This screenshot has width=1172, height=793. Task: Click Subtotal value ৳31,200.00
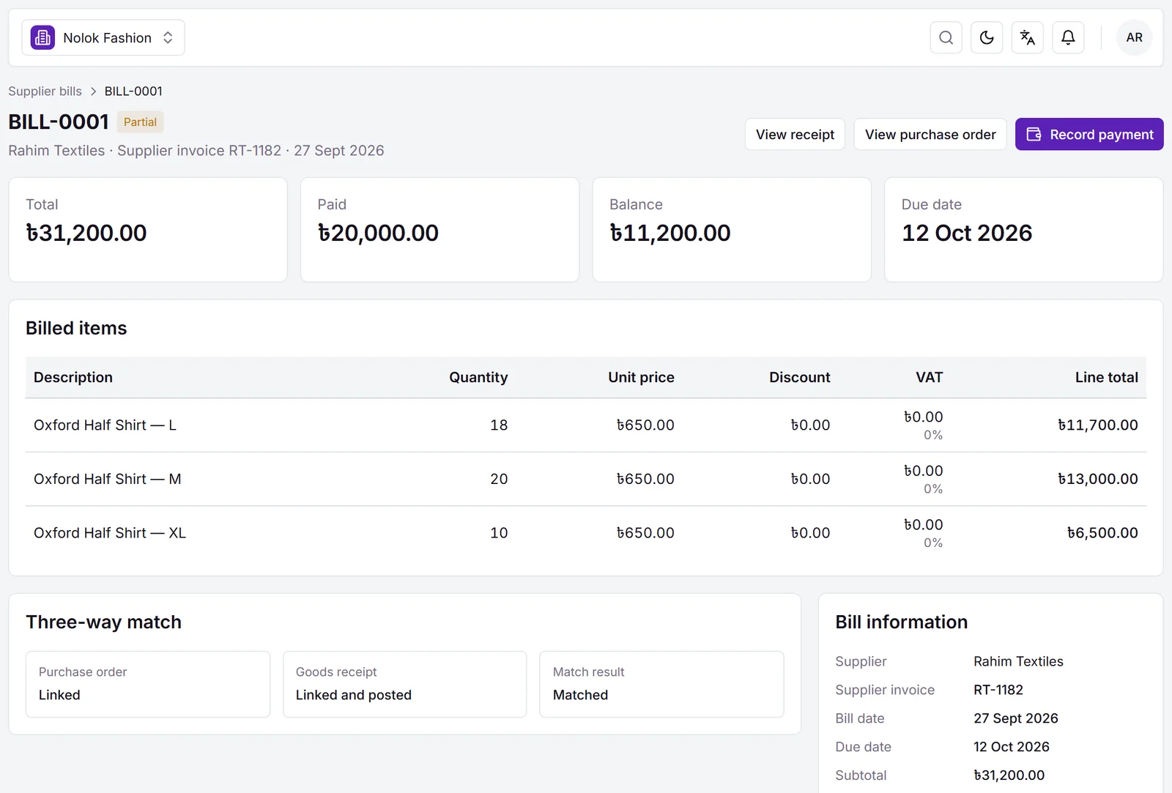pos(1009,775)
